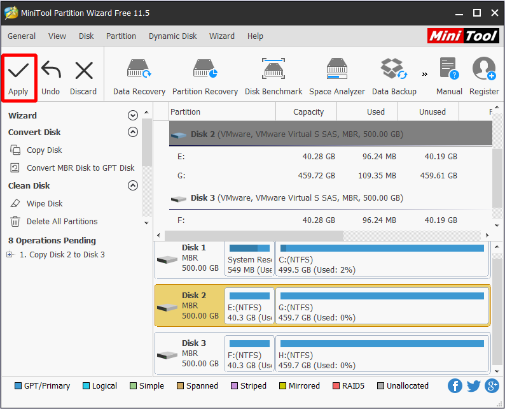
Task: Open the Data Backup tool
Action: (x=394, y=77)
